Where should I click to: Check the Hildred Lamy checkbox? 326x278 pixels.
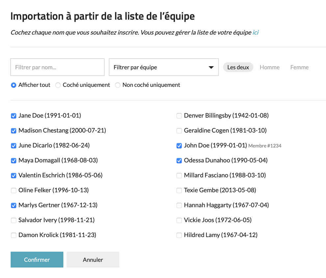[179, 235]
